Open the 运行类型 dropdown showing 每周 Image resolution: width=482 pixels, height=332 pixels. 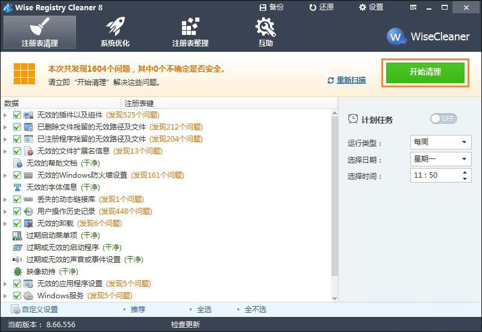pyautogui.click(x=440, y=142)
